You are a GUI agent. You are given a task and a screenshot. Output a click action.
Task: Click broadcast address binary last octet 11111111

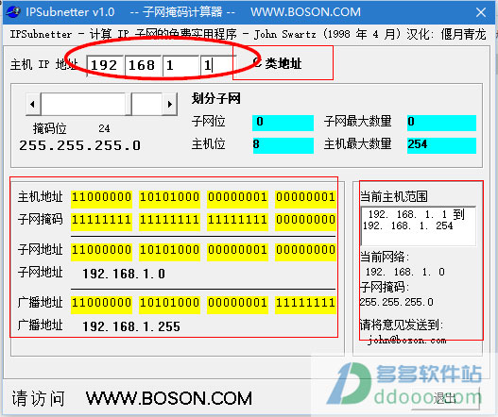[305, 304]
